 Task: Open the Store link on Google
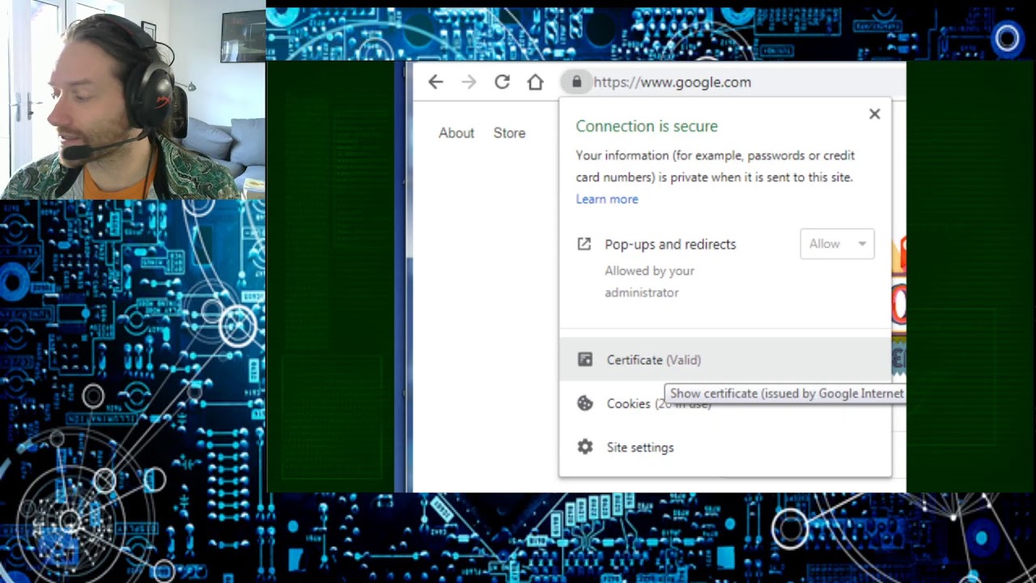click(x=509, y=133)
